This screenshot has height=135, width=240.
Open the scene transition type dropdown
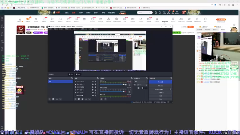(x=140, y=82)
